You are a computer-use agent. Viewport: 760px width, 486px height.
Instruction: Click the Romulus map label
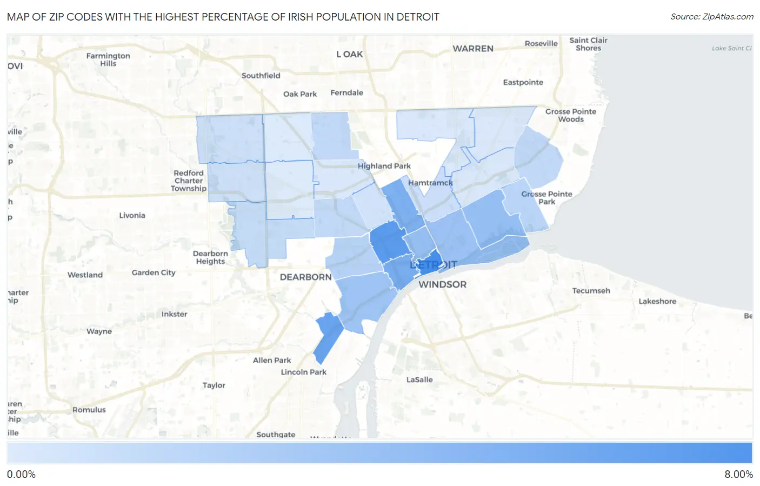point(89,410)
